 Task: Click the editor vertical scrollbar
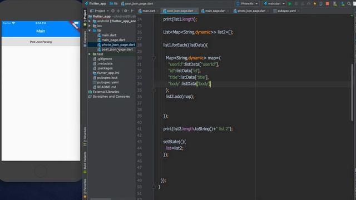coord(352,93)
